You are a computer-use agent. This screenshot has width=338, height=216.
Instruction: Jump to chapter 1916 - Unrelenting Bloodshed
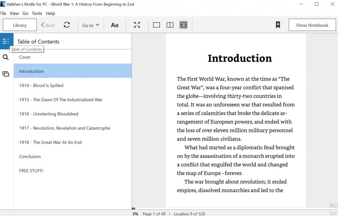point(49,114)
